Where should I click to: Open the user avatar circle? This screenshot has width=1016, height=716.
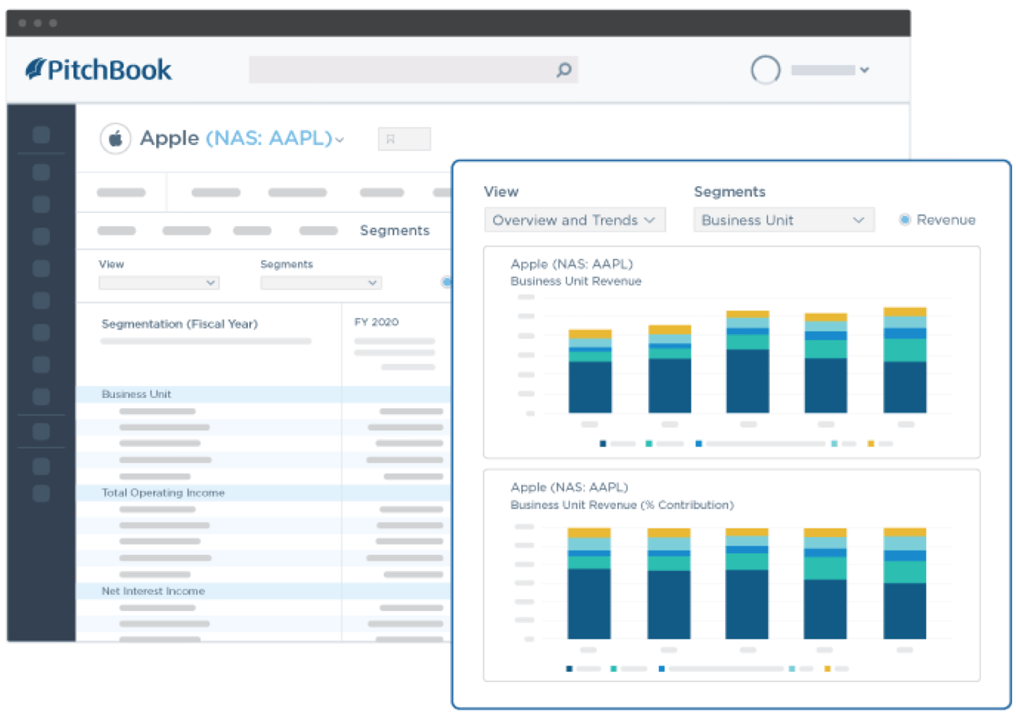pyautogui.click(x=765, y=69)
